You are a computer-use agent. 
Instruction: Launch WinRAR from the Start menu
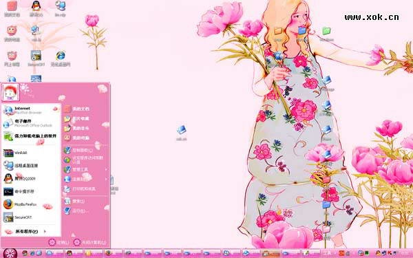pos(31,153)
